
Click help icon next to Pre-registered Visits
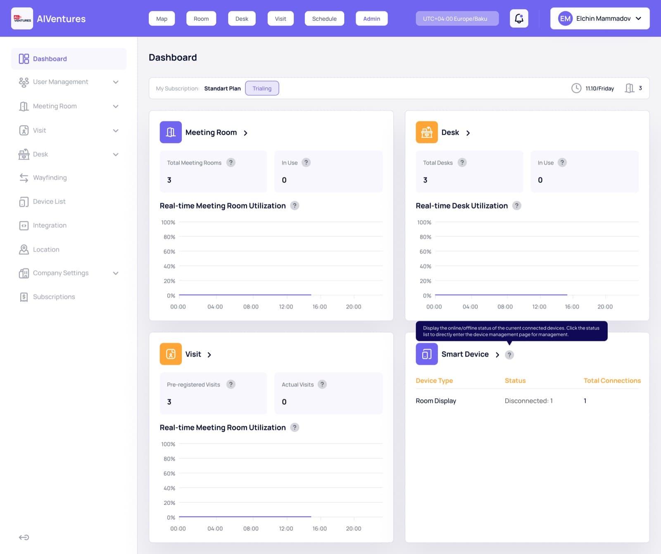231,384
